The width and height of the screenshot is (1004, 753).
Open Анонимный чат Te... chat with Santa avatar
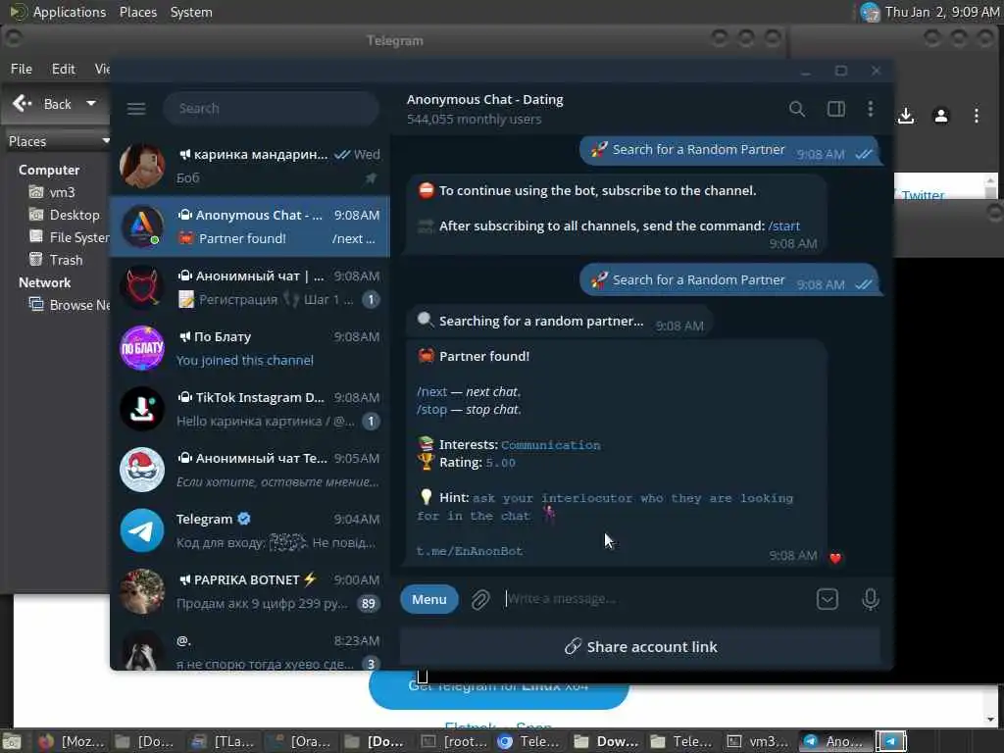pyautogui.click(x=250, y=470)
